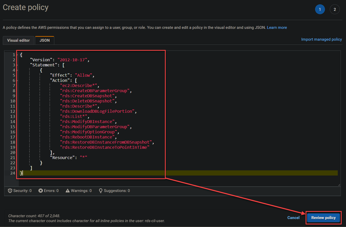Collapse the Statement array fold on line 3
This screenshot has height=227, width=346.
(x=17, y=65)
